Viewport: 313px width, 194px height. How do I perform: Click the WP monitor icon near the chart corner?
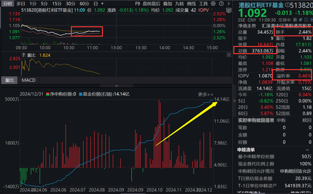(229, 10)
